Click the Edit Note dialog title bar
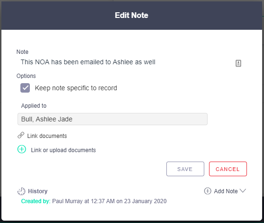 pyautogui.click(x=132, y=15)
